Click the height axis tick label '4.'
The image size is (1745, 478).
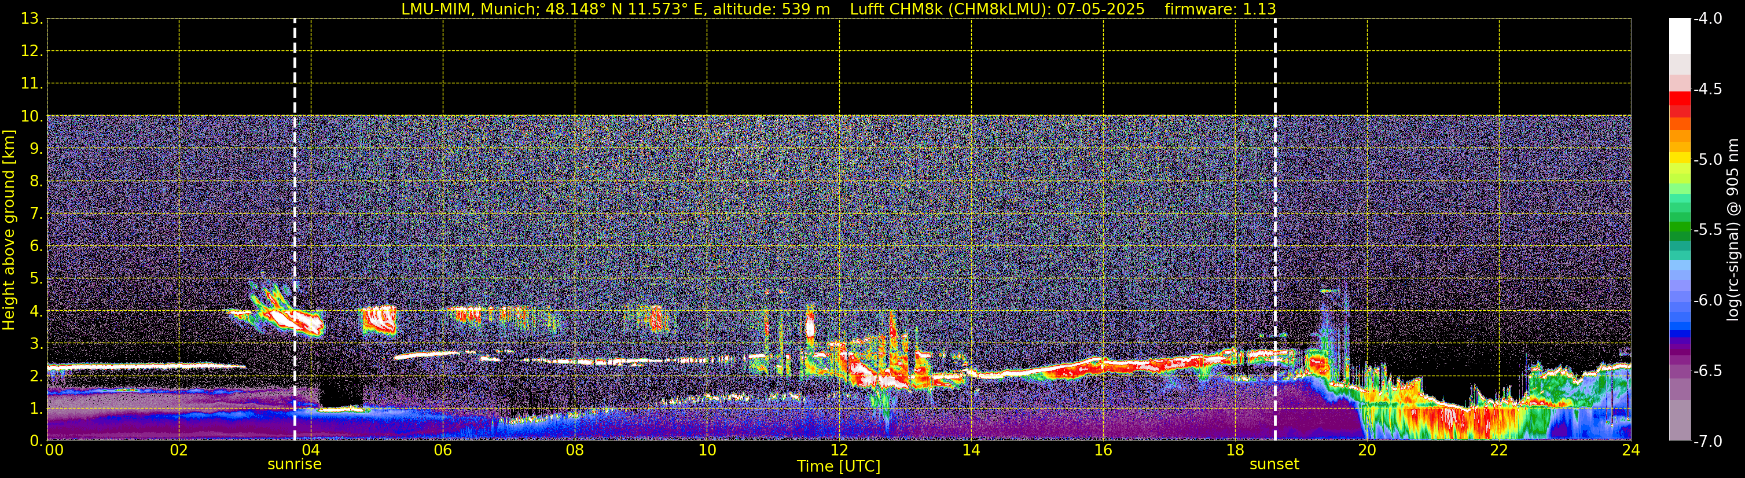pos(36,311)
